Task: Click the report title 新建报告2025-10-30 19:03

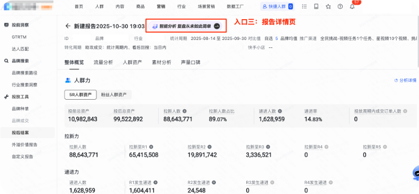Action: 109,26
